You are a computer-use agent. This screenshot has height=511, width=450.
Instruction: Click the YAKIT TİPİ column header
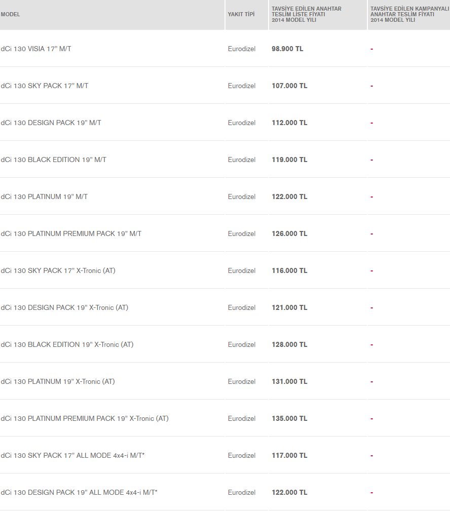tap(241, 14)
